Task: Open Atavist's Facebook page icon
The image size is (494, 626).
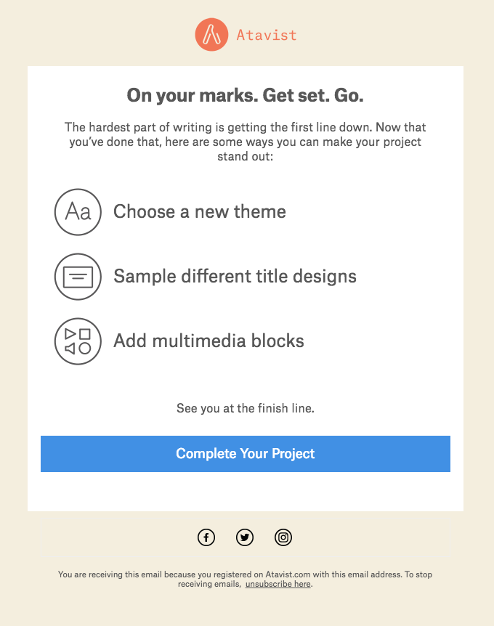Action: click(206, 537)
